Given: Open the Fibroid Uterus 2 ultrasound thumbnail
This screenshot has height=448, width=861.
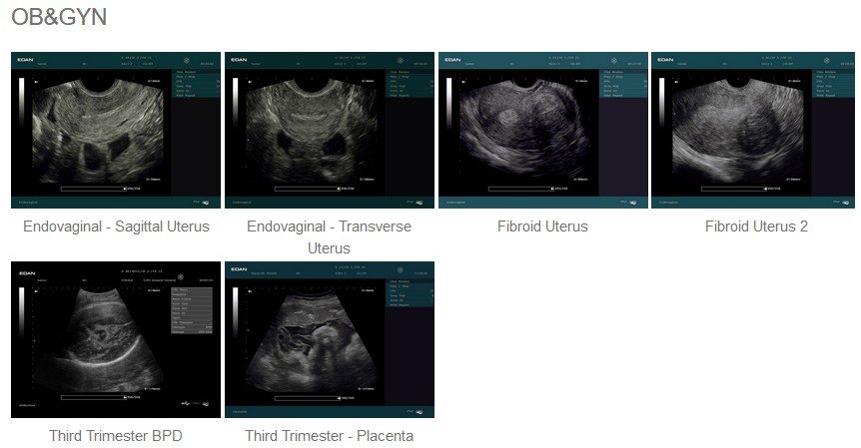Looking at the screenshot, I should pos(753,130).
